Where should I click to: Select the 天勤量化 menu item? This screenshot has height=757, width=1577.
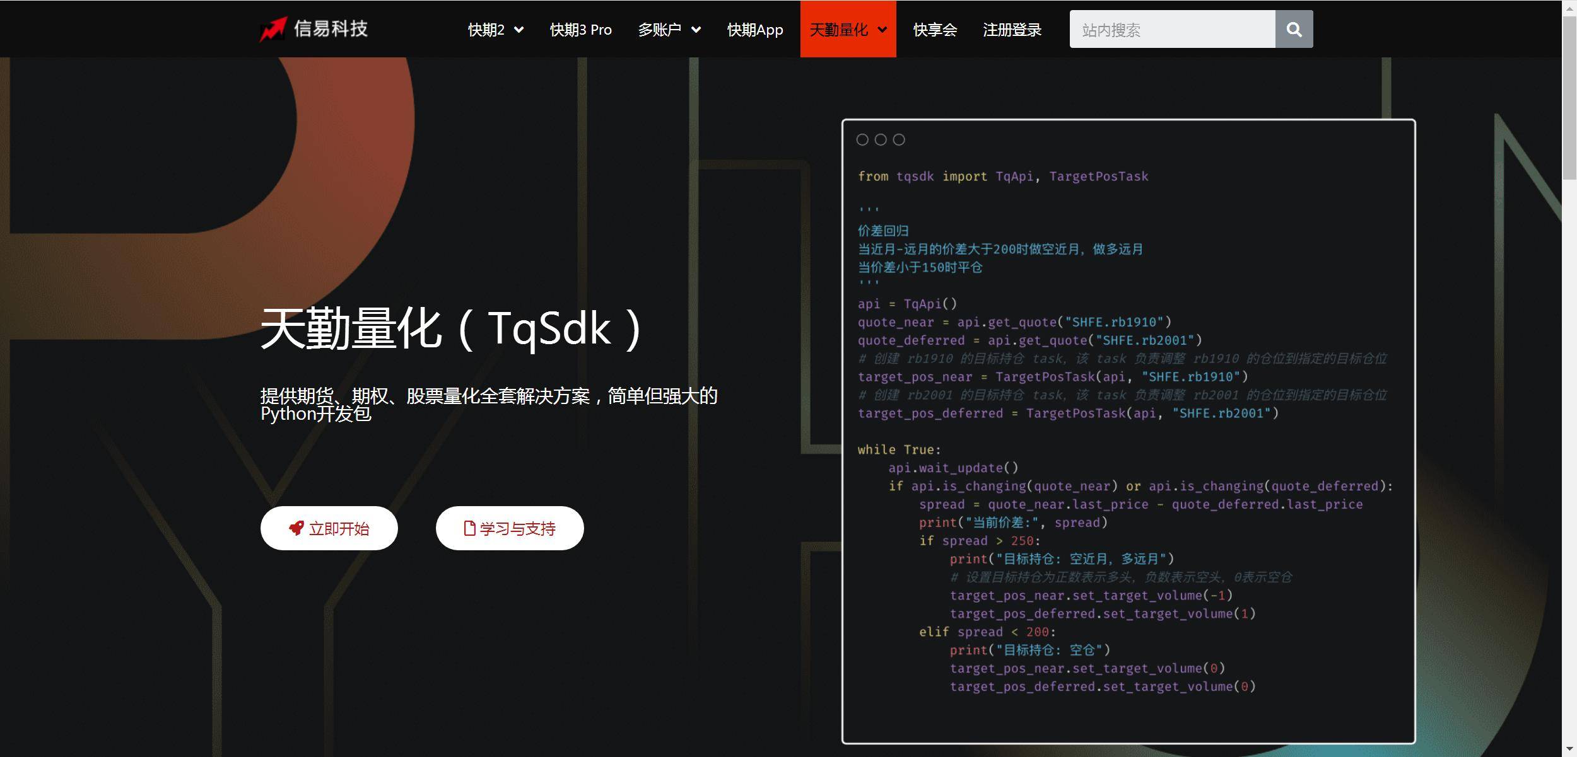point(848,30)
